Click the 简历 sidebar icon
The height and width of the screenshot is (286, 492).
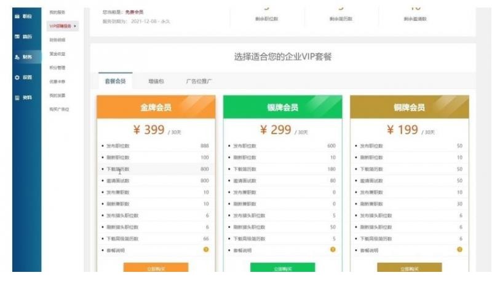[x=17, y=37]
